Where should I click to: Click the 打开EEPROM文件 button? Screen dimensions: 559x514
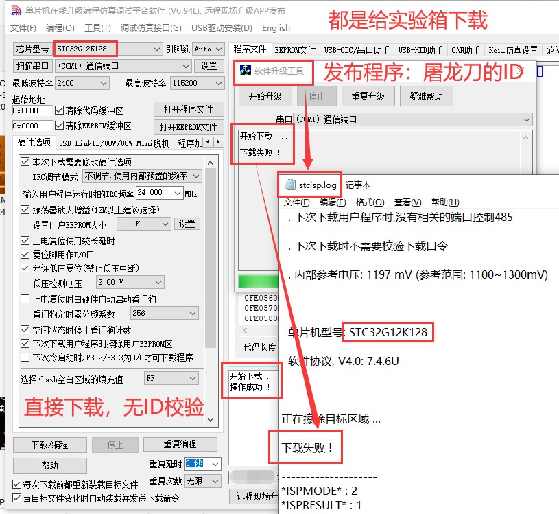189,127
